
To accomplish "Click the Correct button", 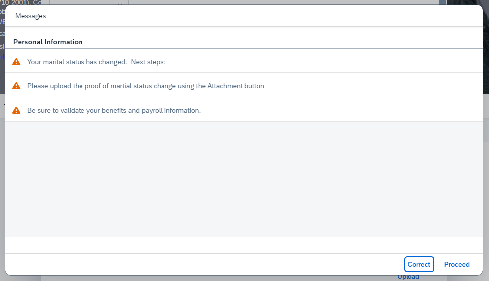I will pos(419,264).
